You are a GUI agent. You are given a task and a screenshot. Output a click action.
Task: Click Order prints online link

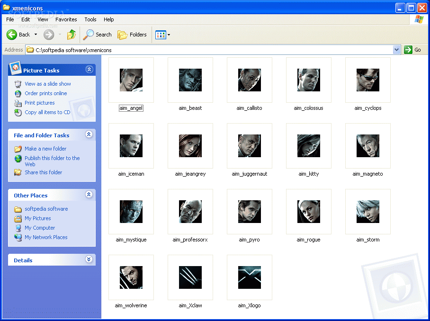tap(46, 93)
